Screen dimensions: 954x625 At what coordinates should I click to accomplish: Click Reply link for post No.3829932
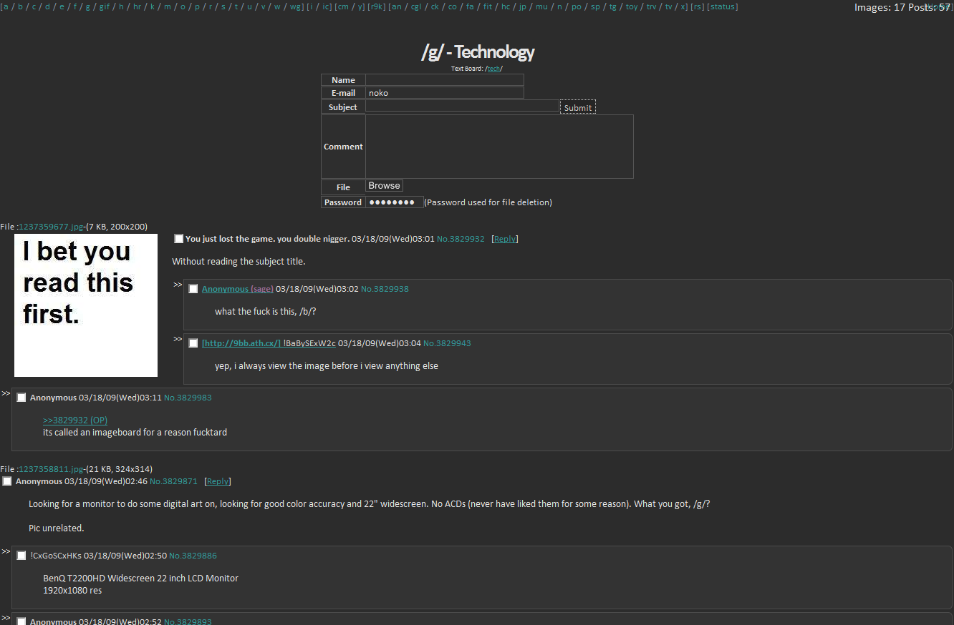(505, 239)
